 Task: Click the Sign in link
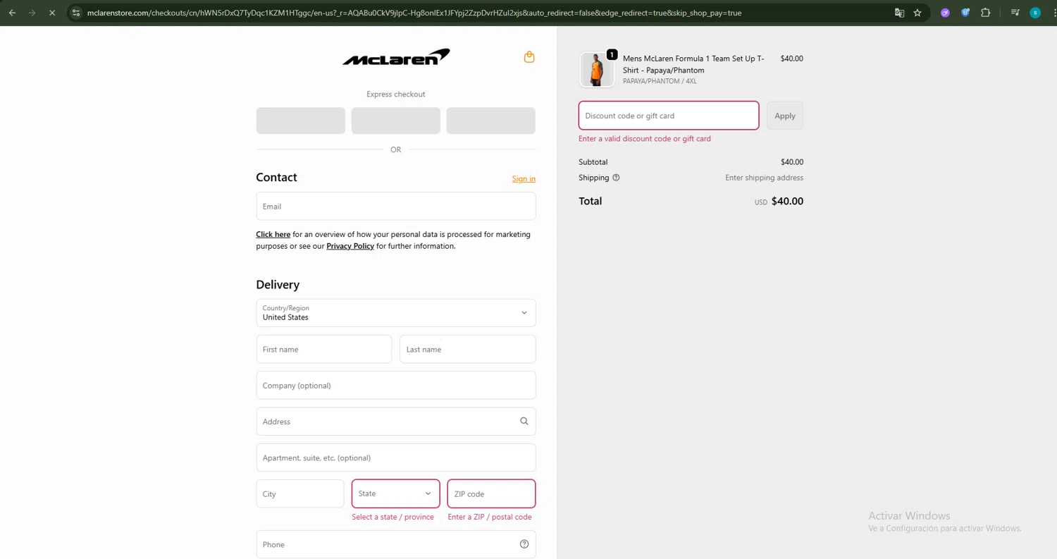tap(524, 179)
